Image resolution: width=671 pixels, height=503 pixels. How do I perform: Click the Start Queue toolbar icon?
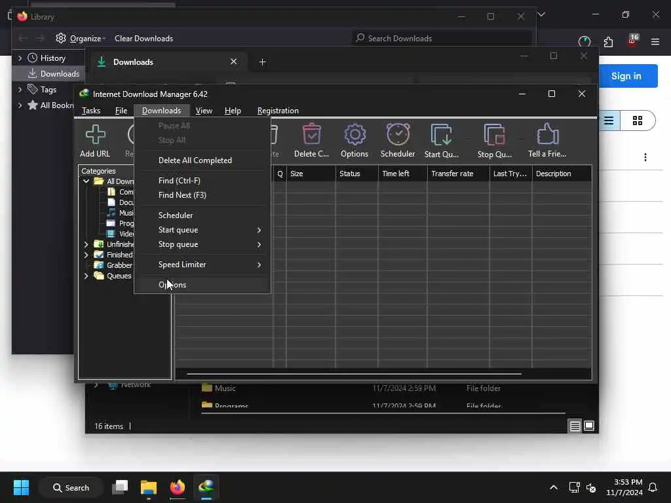pyautogui.click(x=441, y=140)
